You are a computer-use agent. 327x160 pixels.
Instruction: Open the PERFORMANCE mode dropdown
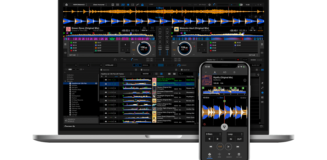coord(80,5)
